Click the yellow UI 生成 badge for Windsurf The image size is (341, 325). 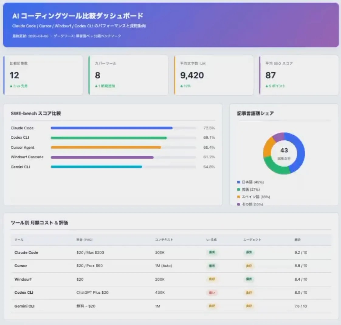coord(212,279)
